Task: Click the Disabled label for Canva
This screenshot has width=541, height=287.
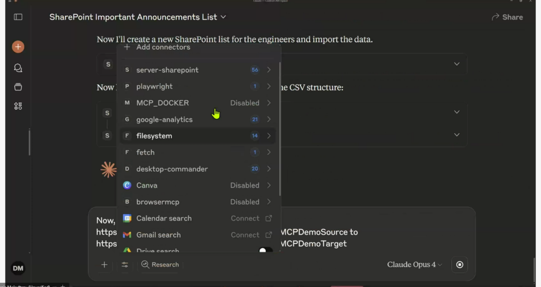Action: pos(245,185)
